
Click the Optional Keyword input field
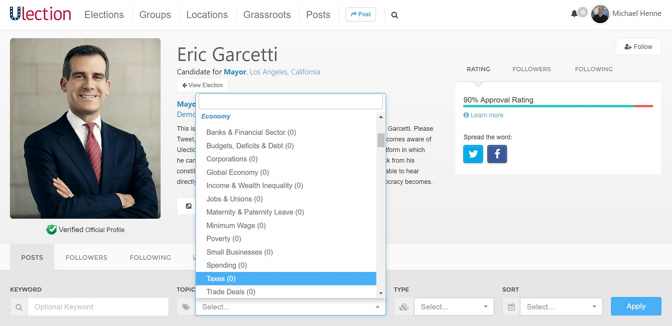98,307
